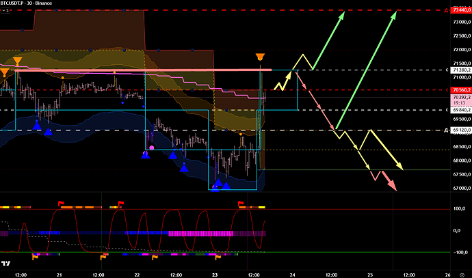472x278 pixels.
Task: Click the current price 70292,2 label
Action: 458,98
